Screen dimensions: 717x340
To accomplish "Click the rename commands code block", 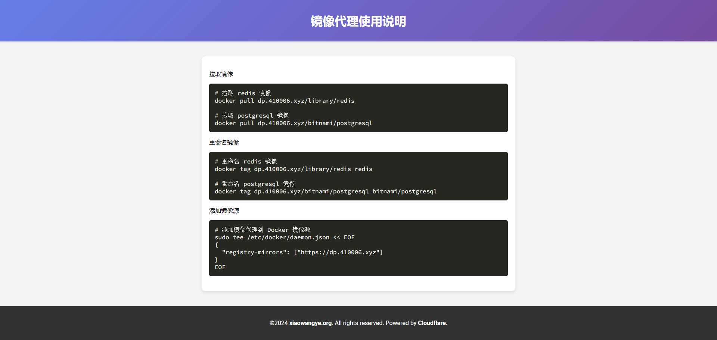I will coord(358,176).
